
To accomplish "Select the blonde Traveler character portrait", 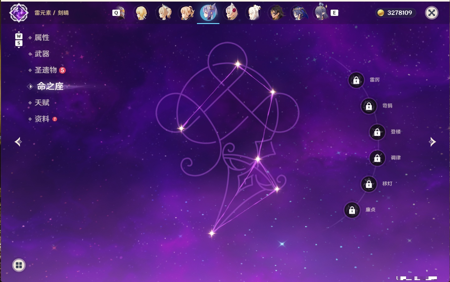I will (141, 13).
